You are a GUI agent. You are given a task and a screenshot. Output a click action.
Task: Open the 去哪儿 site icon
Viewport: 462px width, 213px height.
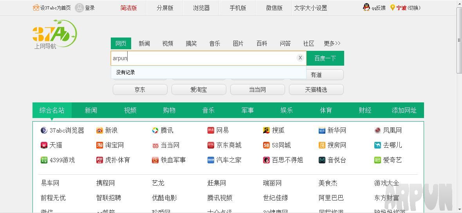377,145
